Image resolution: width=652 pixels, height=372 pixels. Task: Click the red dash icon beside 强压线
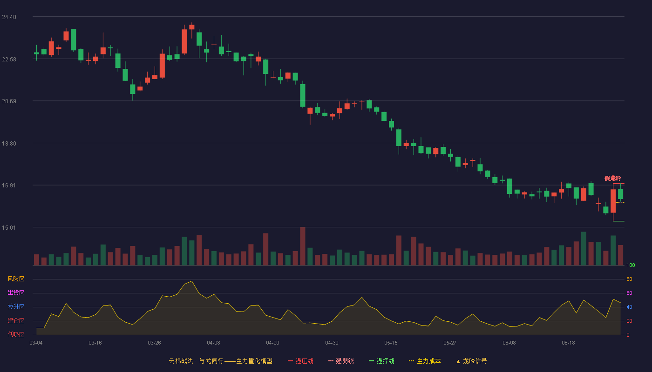pyautogui.click(x=290, y=361)
